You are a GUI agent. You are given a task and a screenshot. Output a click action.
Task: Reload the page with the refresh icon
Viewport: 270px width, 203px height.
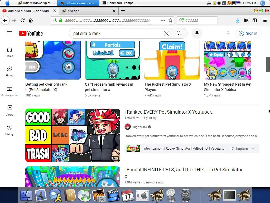(x=22, y=20)
